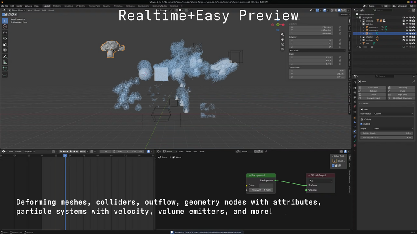Select the Rotate tool
The height and width of the screenshot is (234, 417).
coord(5,39)
